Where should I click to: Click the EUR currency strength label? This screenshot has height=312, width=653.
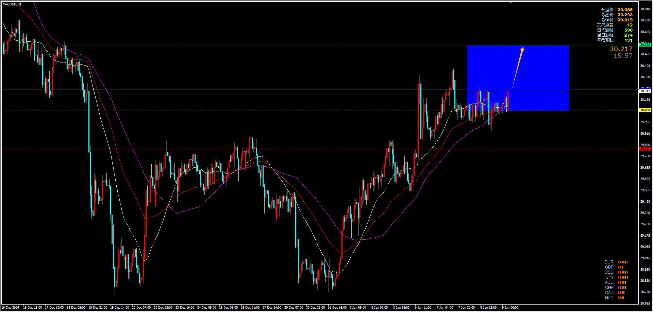coord(609,262)
